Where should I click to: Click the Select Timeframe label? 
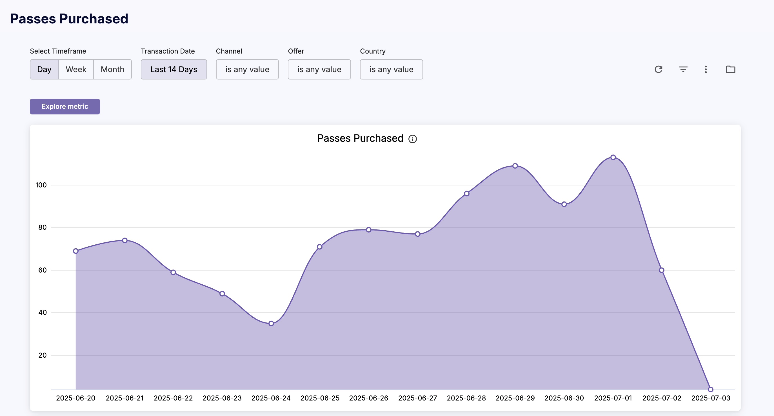click(58, 51)
